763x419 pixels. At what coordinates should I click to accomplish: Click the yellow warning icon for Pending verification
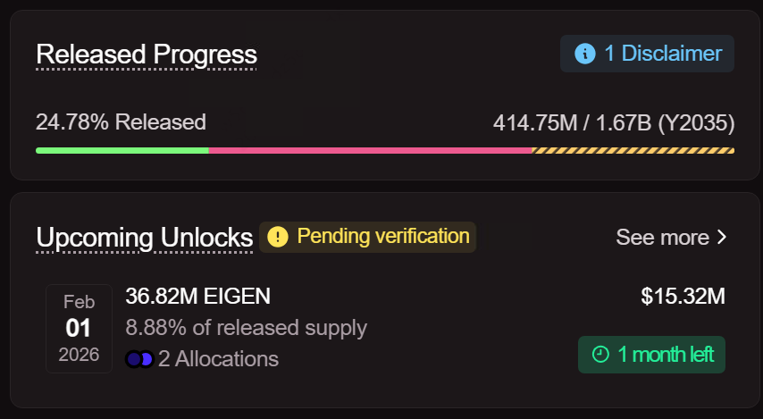(x=278, y=237)
